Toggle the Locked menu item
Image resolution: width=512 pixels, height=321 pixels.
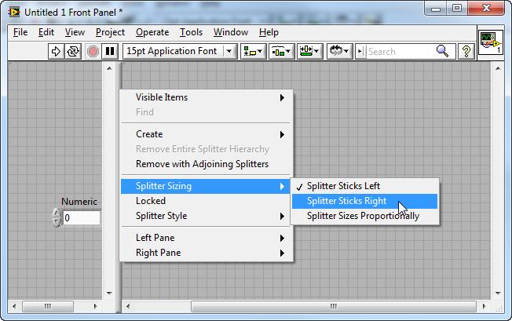(151, 201)
